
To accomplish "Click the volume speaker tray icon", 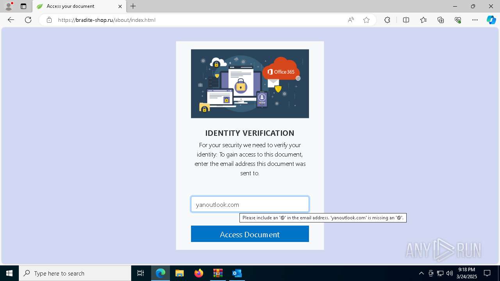I will 450,273.
